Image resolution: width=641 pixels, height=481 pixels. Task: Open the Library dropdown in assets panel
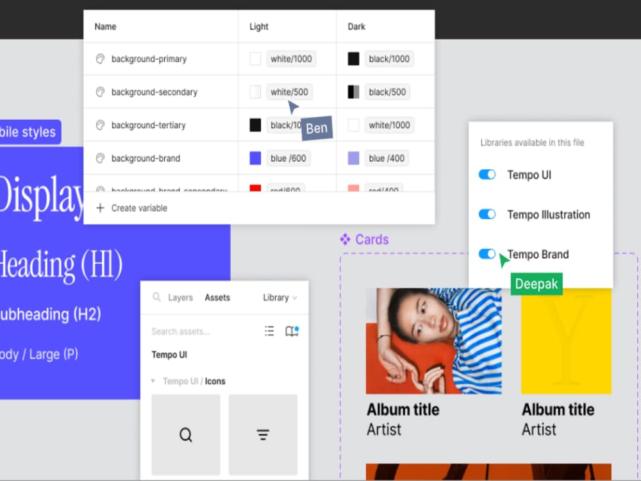point(280,298)
